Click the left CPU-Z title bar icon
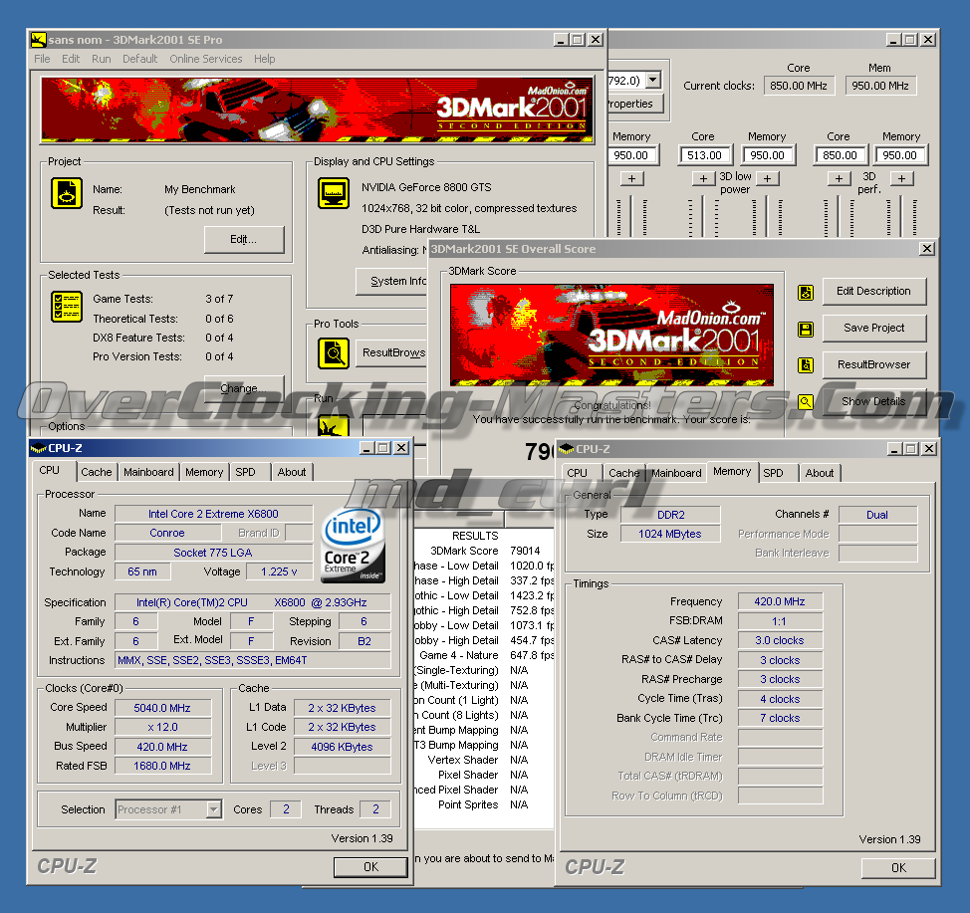 click(x=39, y=448)
